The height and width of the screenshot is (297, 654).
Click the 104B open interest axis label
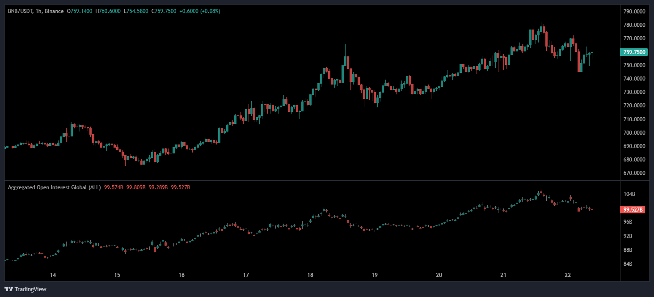629,194
